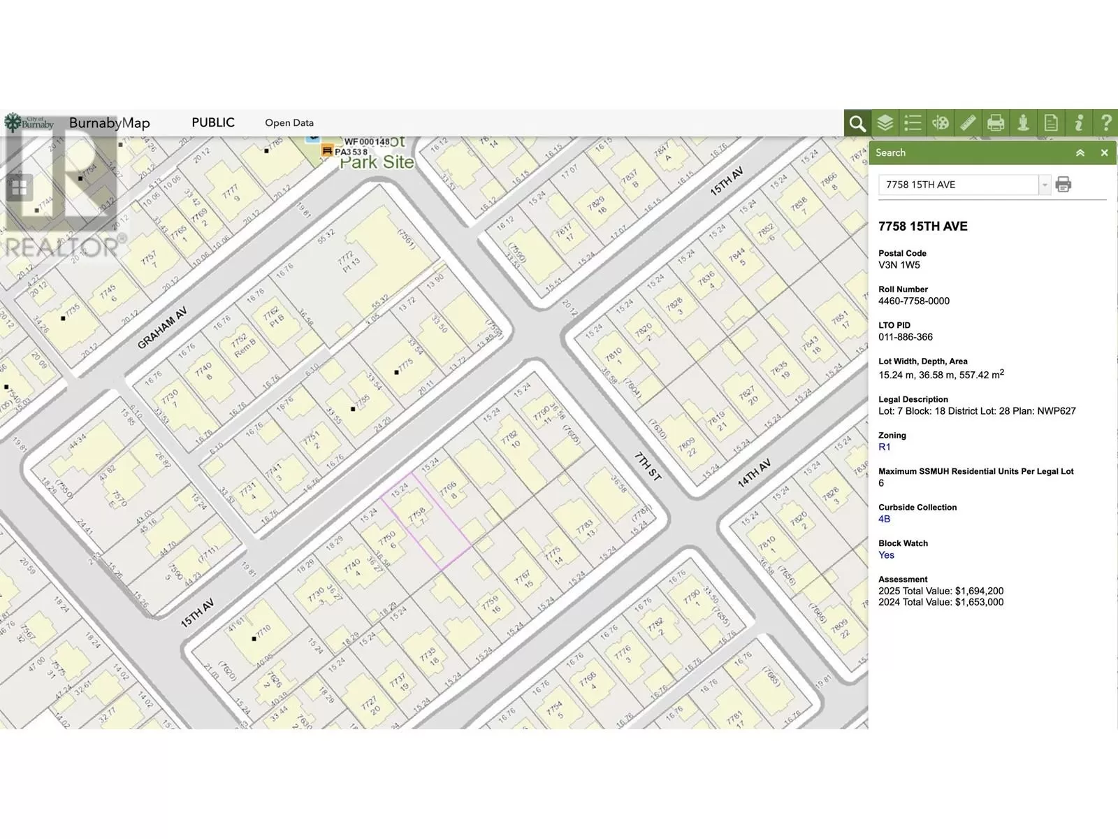Show the Legend list icon

(913, 124)
